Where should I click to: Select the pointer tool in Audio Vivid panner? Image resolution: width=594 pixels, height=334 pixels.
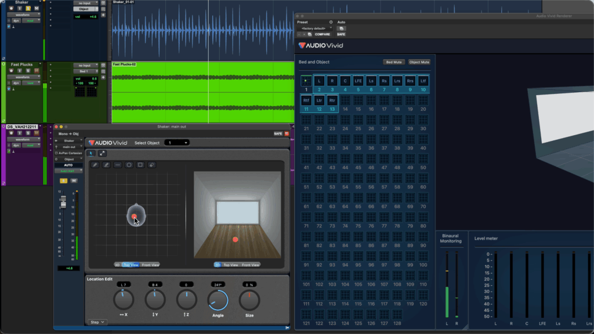[92, 153]
